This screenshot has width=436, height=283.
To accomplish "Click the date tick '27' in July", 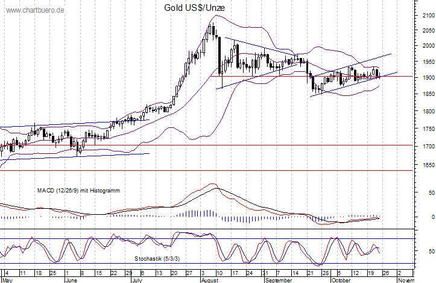I will coord(189,273).
